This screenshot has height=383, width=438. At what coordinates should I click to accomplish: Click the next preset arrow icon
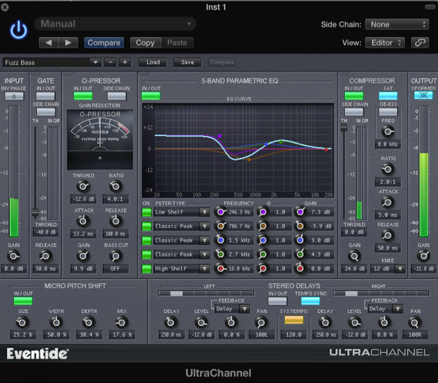pos(67,43)
